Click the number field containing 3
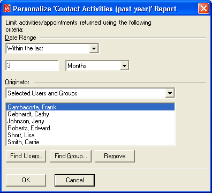This screenshot has height=193, width=212. 32,65
